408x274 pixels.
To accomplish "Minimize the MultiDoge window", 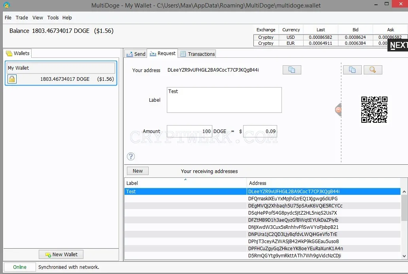I will pos(376,4).
